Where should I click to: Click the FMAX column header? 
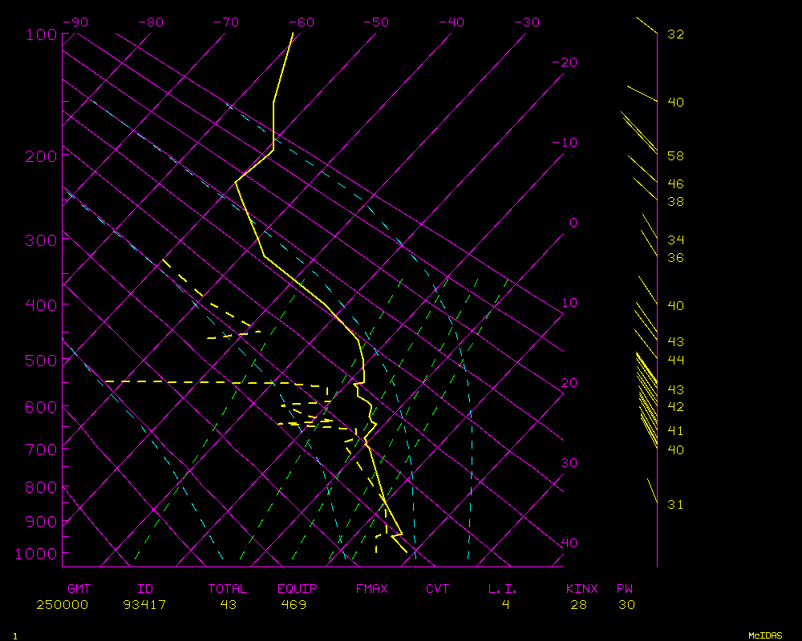[x=371, y=589]
